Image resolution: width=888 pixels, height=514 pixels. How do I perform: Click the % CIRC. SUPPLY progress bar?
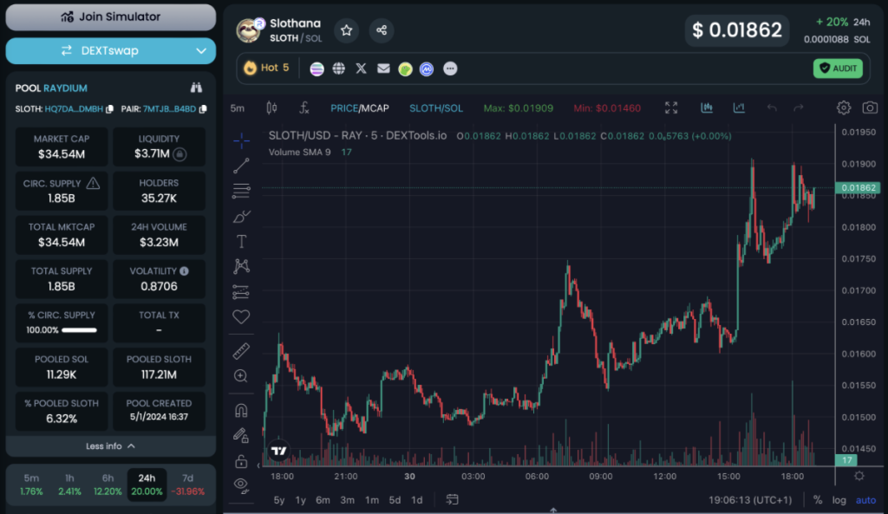pyautogui.click(x=79, y=330)
